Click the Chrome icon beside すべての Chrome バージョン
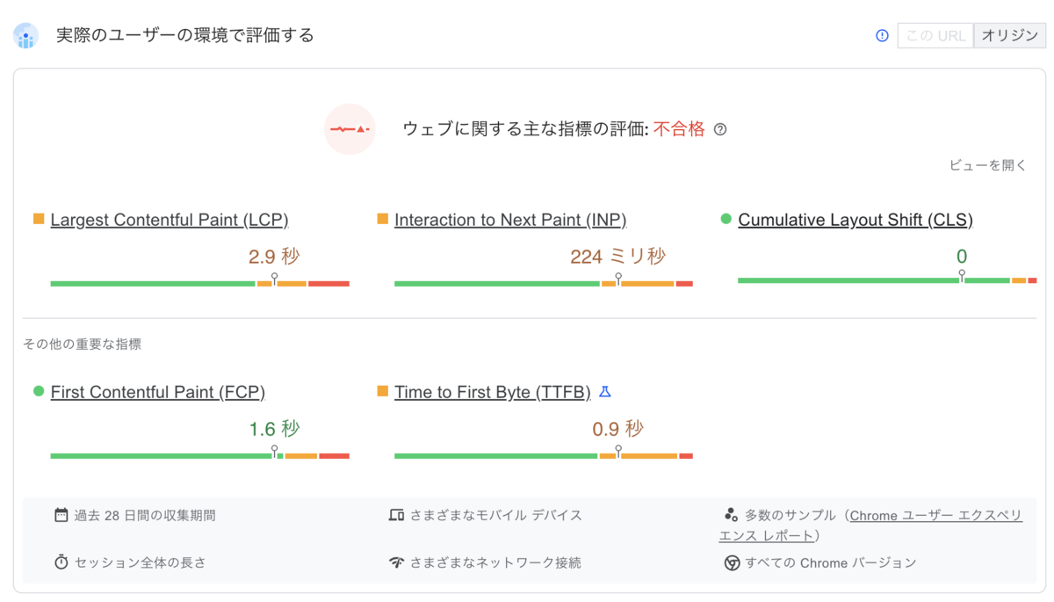This screenshot has width=1054, height=602. pyautogui.click(x=732, y=562)
